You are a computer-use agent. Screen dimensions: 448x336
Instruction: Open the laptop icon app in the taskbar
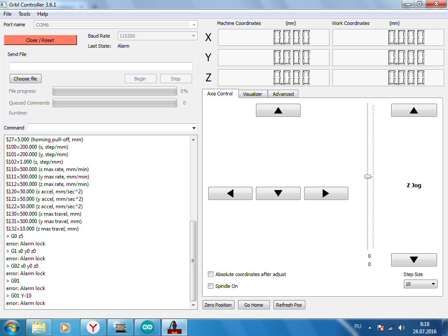pyautogui.click(x=120, y=327)
